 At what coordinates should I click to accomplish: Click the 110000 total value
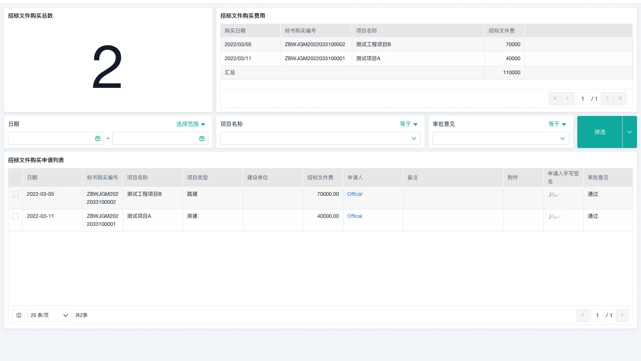[x=512, y=73]
